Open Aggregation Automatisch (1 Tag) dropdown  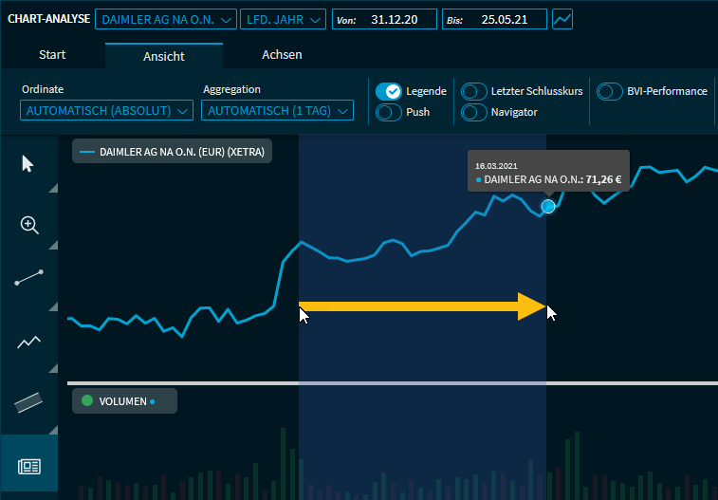(277, 111)
